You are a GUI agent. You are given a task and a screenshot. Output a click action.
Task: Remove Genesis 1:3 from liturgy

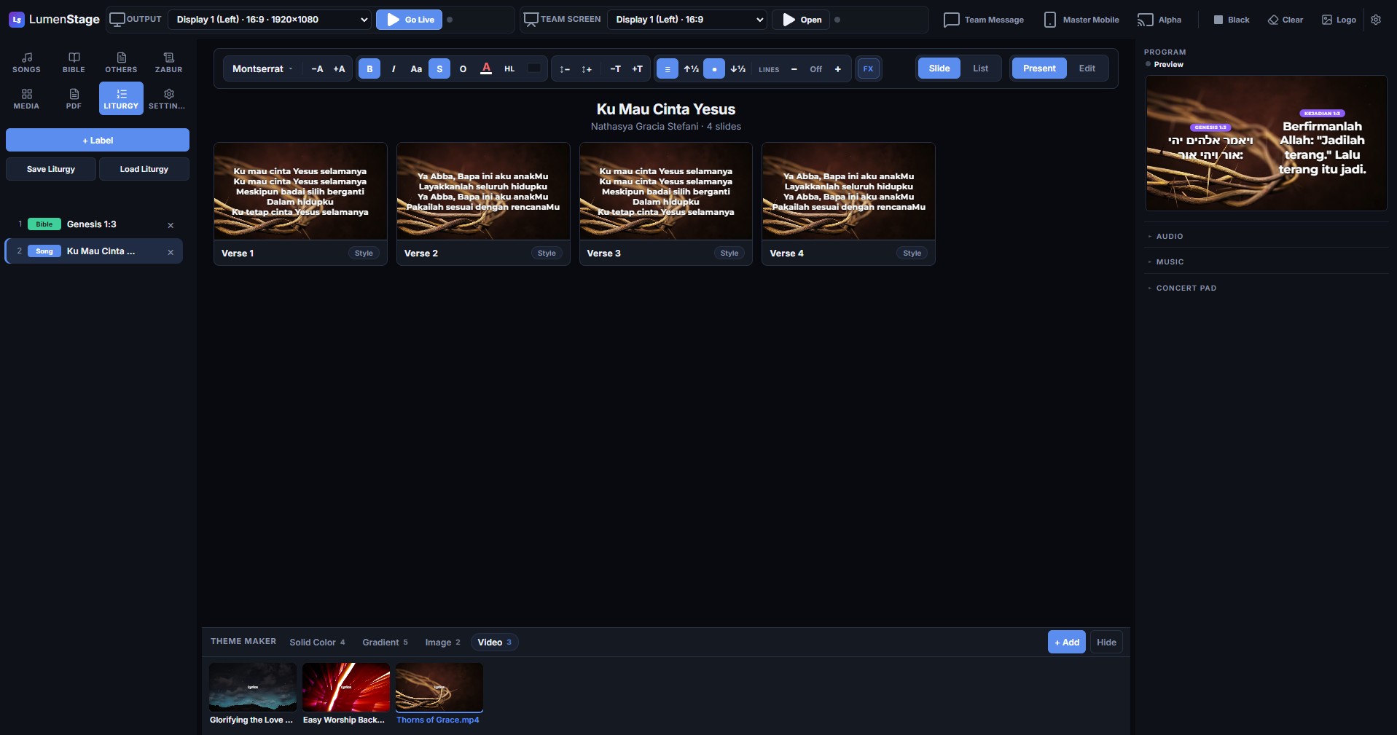(x=171, y=225)
